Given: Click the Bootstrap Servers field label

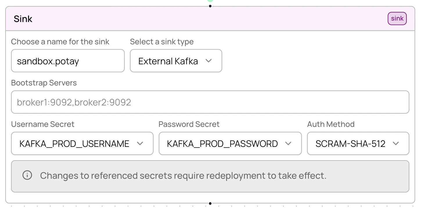Looking at the screenshot, I should [44, 83].
